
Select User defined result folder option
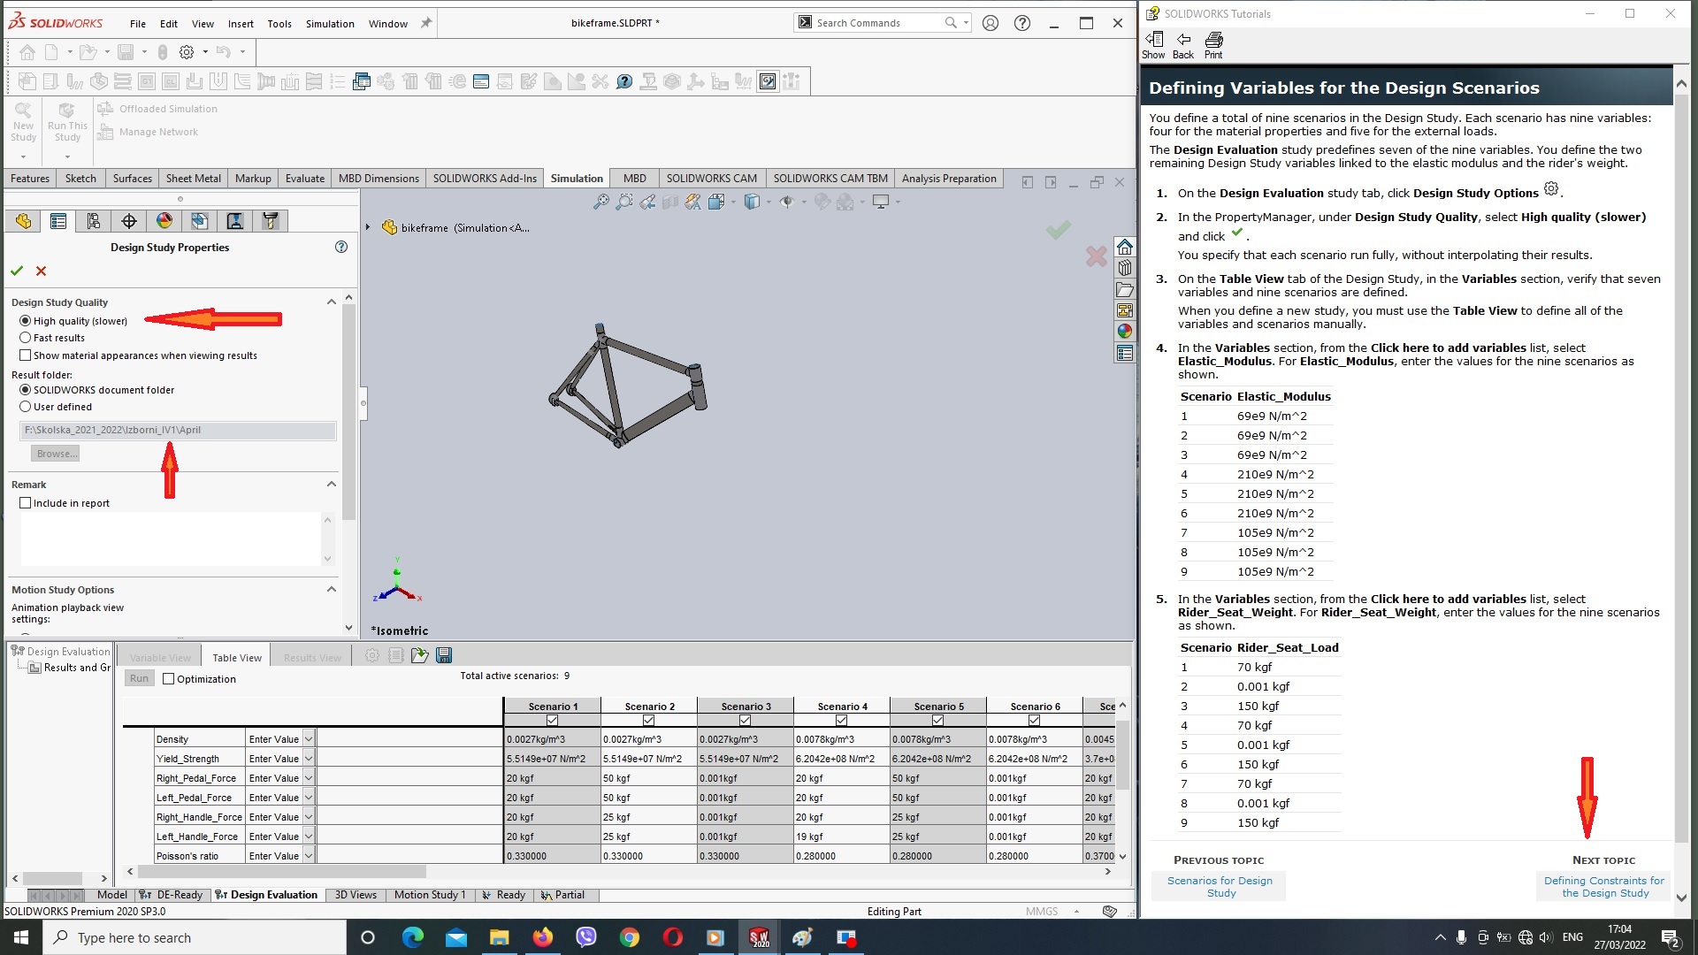pos(25,407)
